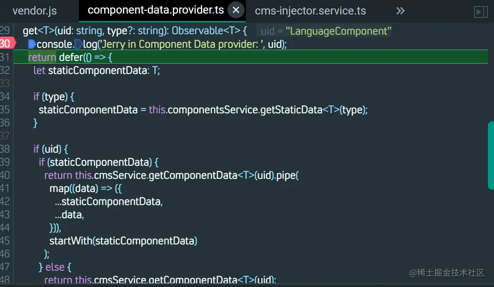
Task: Remove the breakpoint on line 30
Action: point(6,44)
